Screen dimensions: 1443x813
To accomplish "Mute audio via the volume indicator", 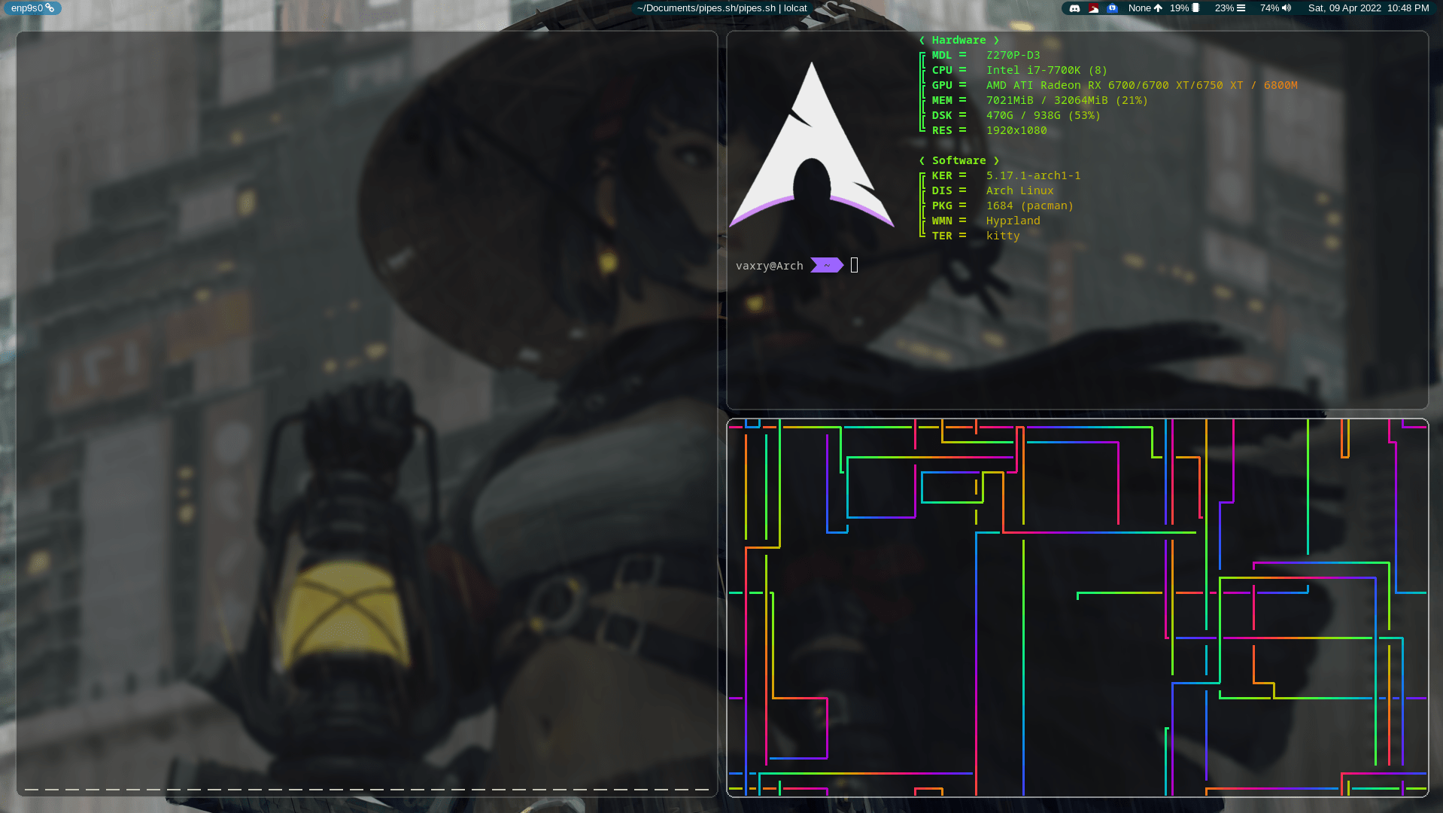I will click(x=1287, y=8).
